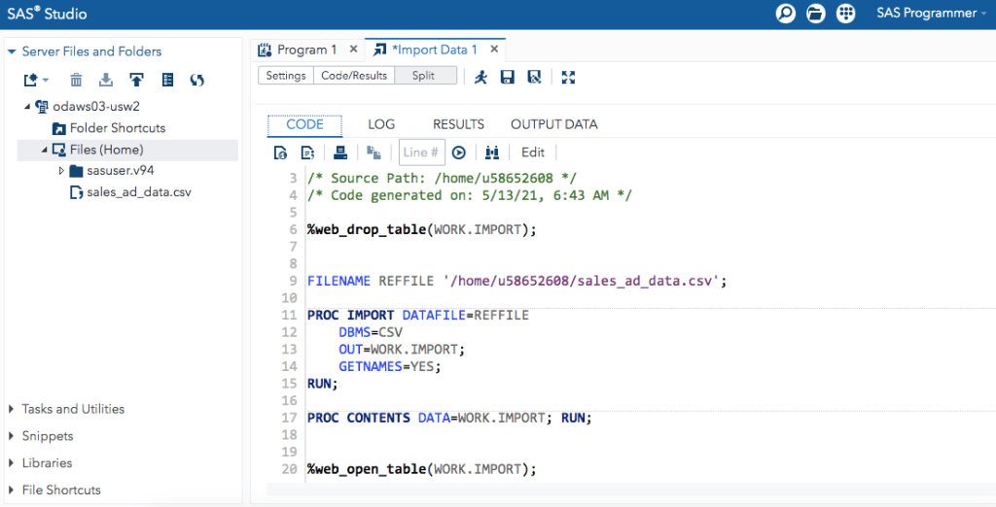The image size is (996, 507).
Task: Click the binoculars Find icon in code toolbar
Action: tap(491, 152)
